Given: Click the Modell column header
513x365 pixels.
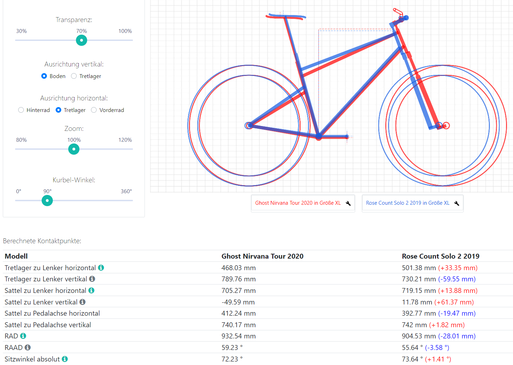Looking at the screenshot, I should pos(16,256).
